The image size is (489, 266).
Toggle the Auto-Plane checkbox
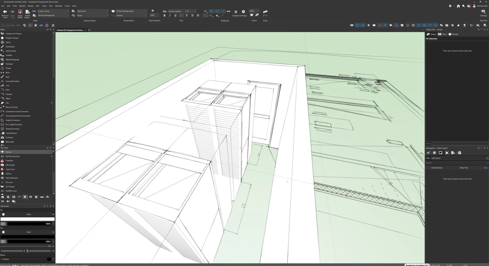(x=3, y=25)
